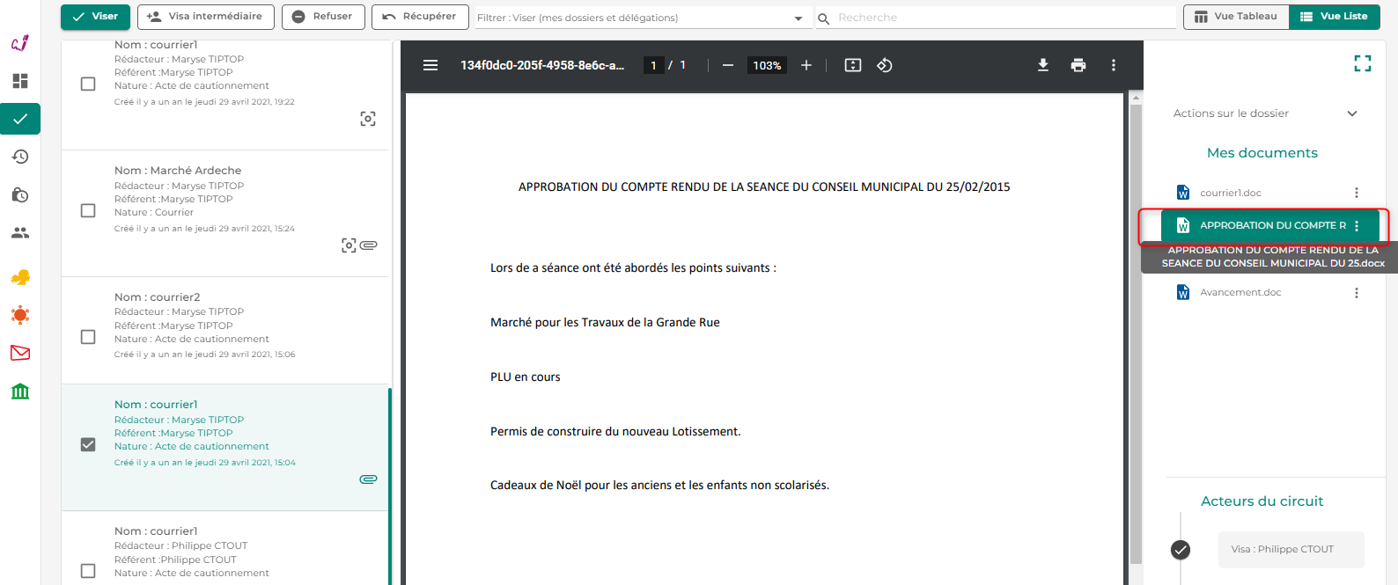This screenshot has height=585, width=1398.
Task: Click the fit to page icon
Action: point(852,65)
